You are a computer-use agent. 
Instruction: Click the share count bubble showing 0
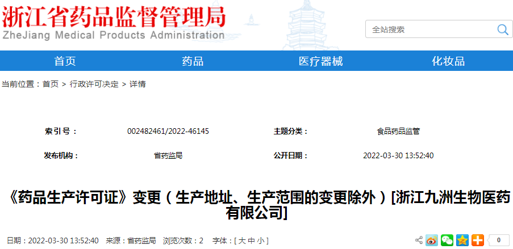tap(498, 240)
